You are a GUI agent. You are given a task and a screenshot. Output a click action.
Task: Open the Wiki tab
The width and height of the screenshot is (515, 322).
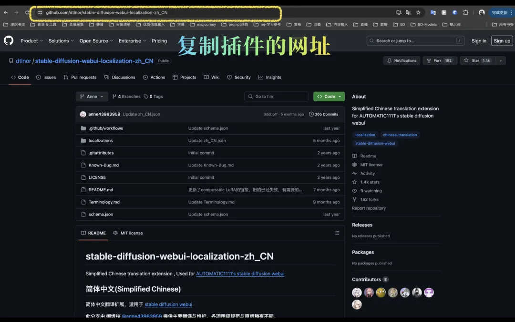click(x=212, y=78)
